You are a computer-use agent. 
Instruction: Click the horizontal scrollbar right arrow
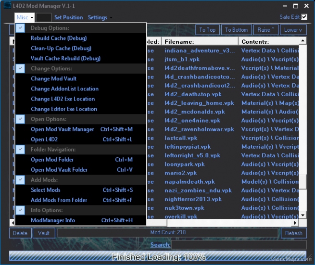pyautogui.click(x=295, y=223)
